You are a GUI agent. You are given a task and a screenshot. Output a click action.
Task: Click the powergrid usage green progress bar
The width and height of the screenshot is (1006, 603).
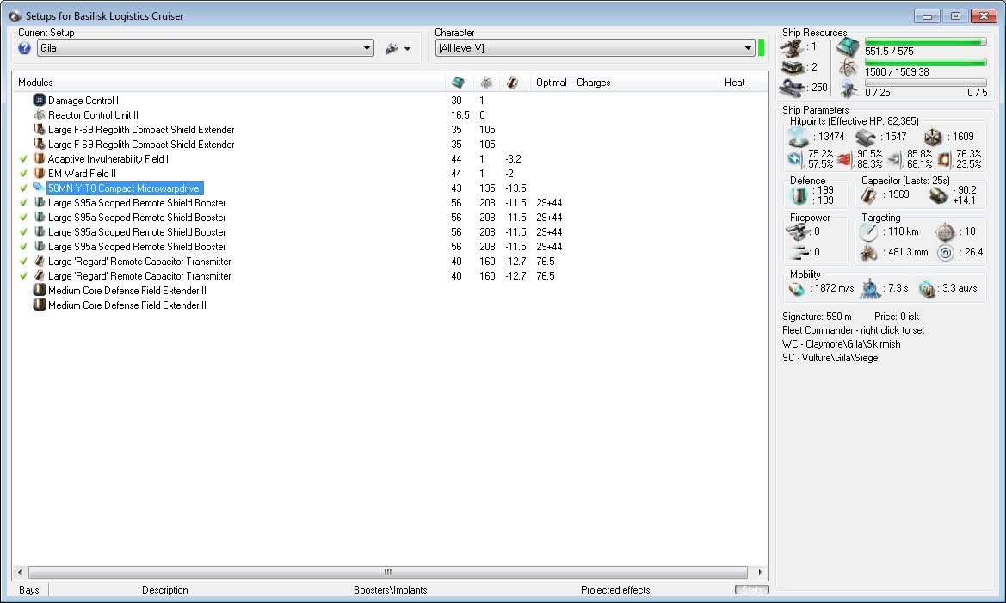(x=925, y=62)
